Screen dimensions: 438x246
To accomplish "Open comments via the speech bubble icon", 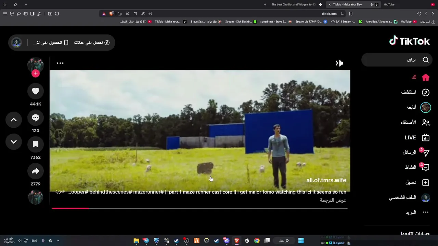I will click(x=36, y=118).
